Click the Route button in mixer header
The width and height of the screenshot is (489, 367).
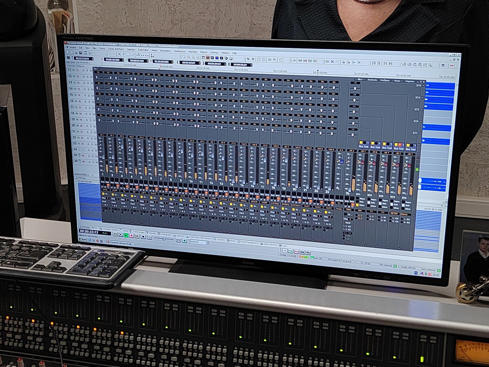tap(397, 81)
